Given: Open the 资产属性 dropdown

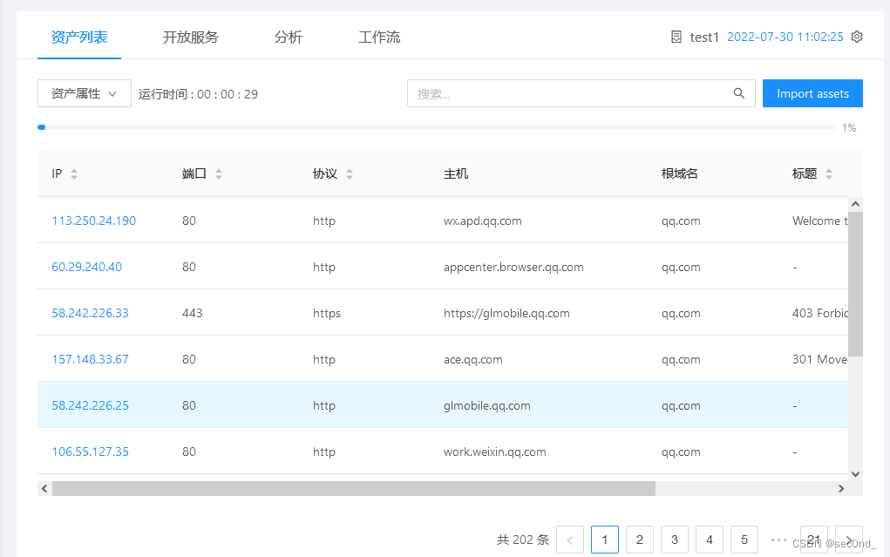Looking at the screenshot, I should (85, 93).
